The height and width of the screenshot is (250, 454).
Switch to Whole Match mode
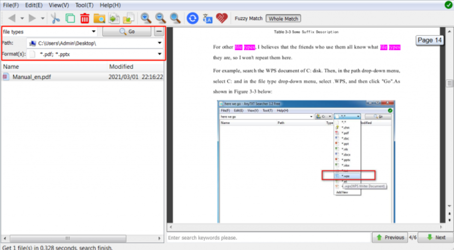[x=283, y=18]
